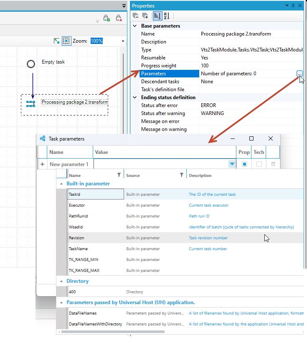Collapse the Base parameters section
The height and width of the screenshot is (338, 307).
[x=135, y=26]
